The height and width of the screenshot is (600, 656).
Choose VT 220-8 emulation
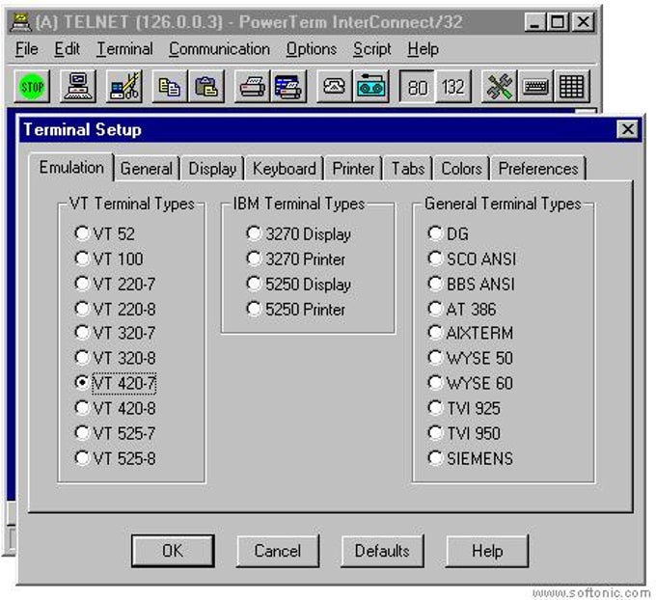coord(82,309)
